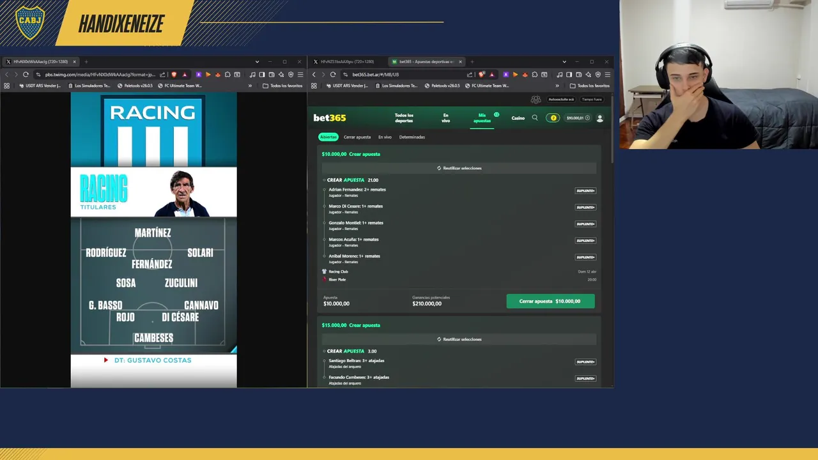Open the bet365 search magnifier icon
This screenshot has height=460, width=818.
[x=535, y=118]
